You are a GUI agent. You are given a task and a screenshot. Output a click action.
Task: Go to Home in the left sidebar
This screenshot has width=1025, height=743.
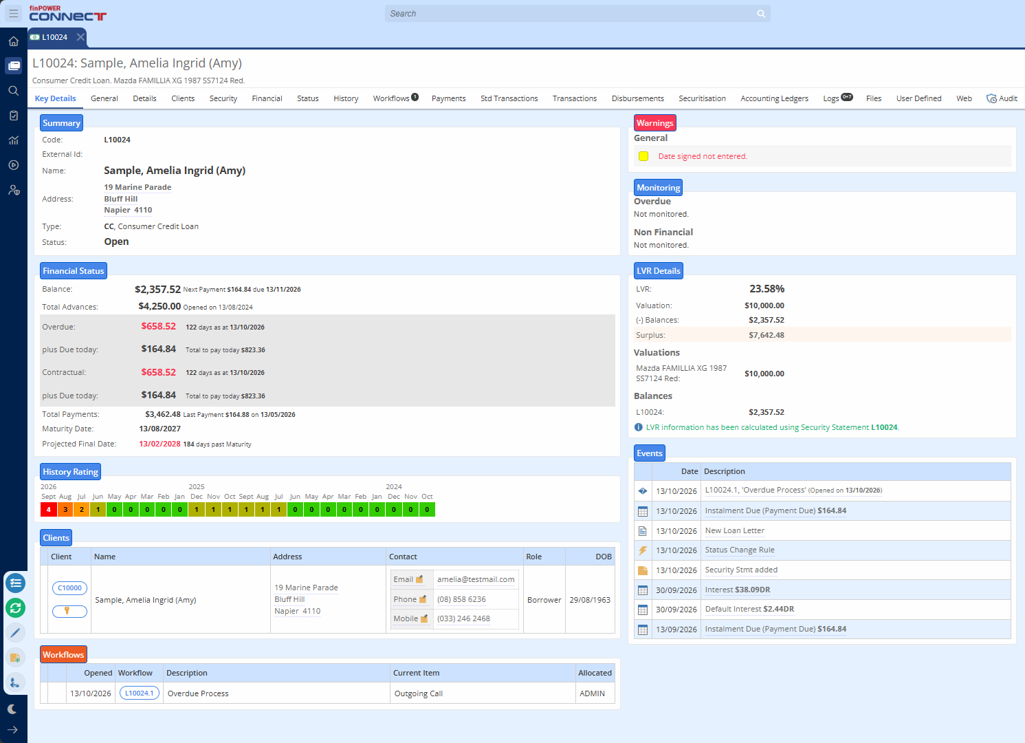coord(14,41)
